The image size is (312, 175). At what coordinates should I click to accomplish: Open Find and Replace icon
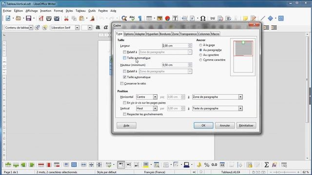point(124,18)
